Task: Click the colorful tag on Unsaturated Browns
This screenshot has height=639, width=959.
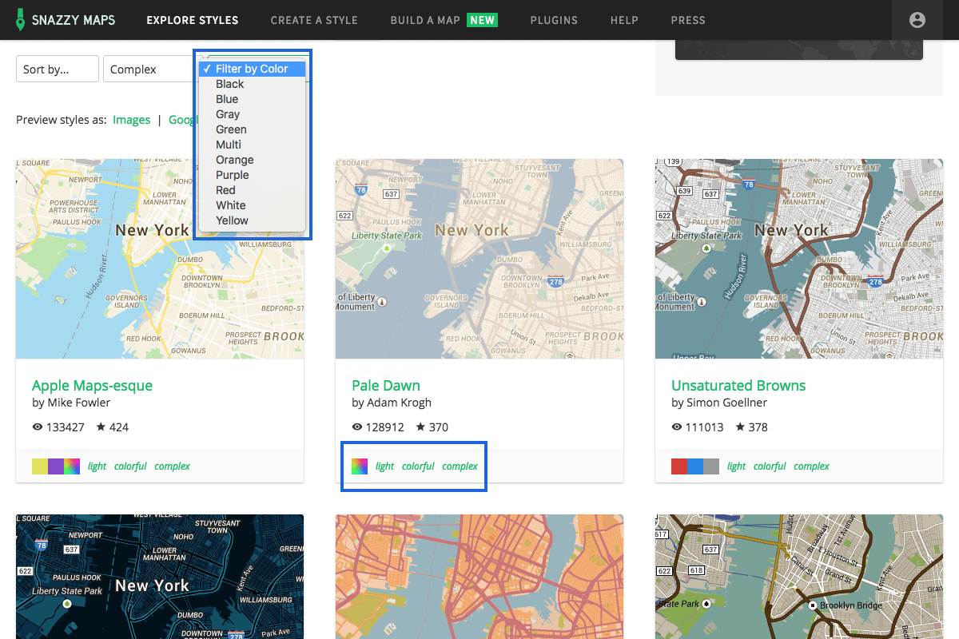Action: click(770, 466)
